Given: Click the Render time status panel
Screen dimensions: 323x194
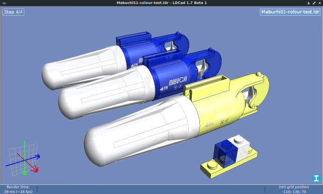Looking at the screenshot, I should (18, 189).
